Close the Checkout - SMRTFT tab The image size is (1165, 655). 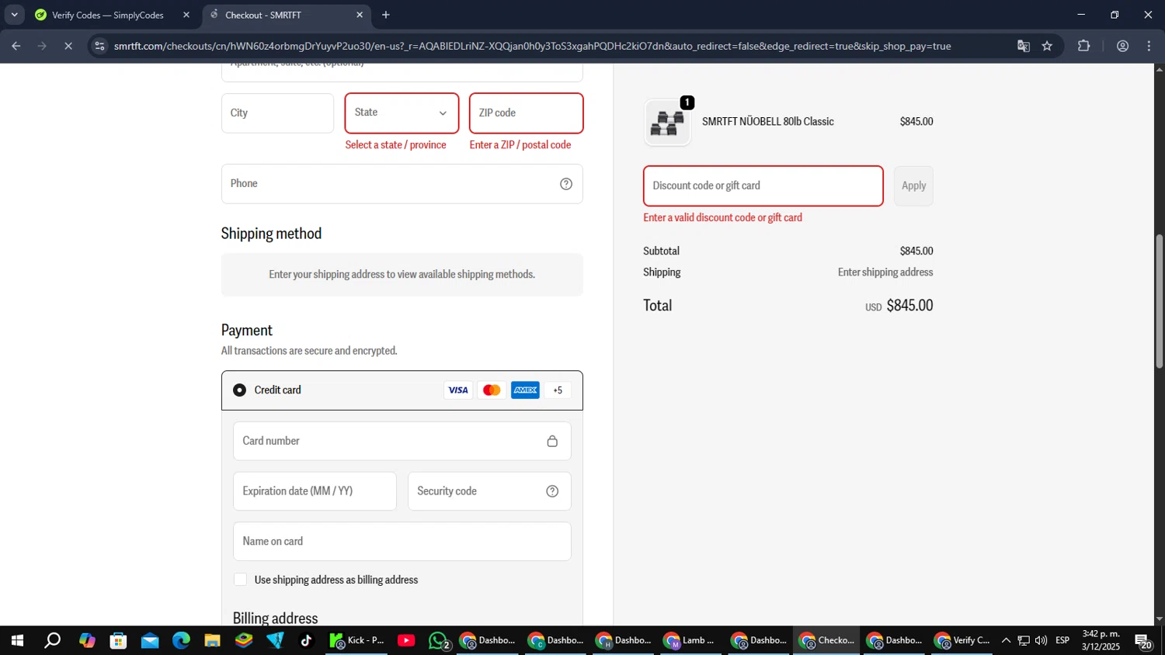[360, 15]
